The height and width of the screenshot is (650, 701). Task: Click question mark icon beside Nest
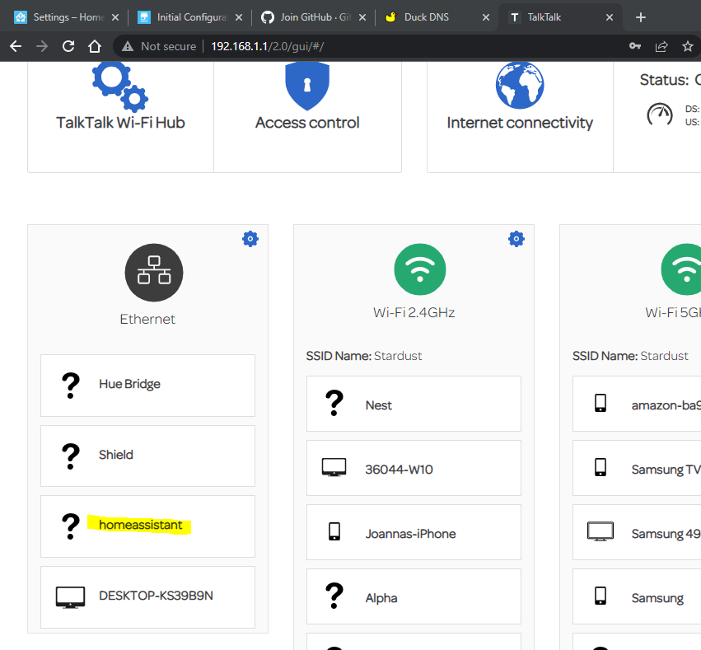[334, 403]
